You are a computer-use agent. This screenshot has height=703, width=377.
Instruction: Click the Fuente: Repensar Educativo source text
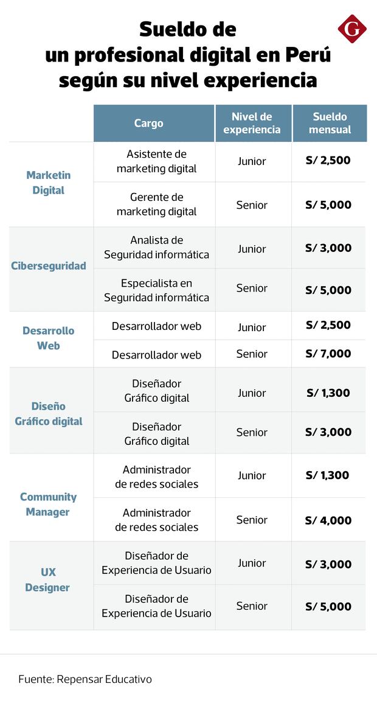85,679
